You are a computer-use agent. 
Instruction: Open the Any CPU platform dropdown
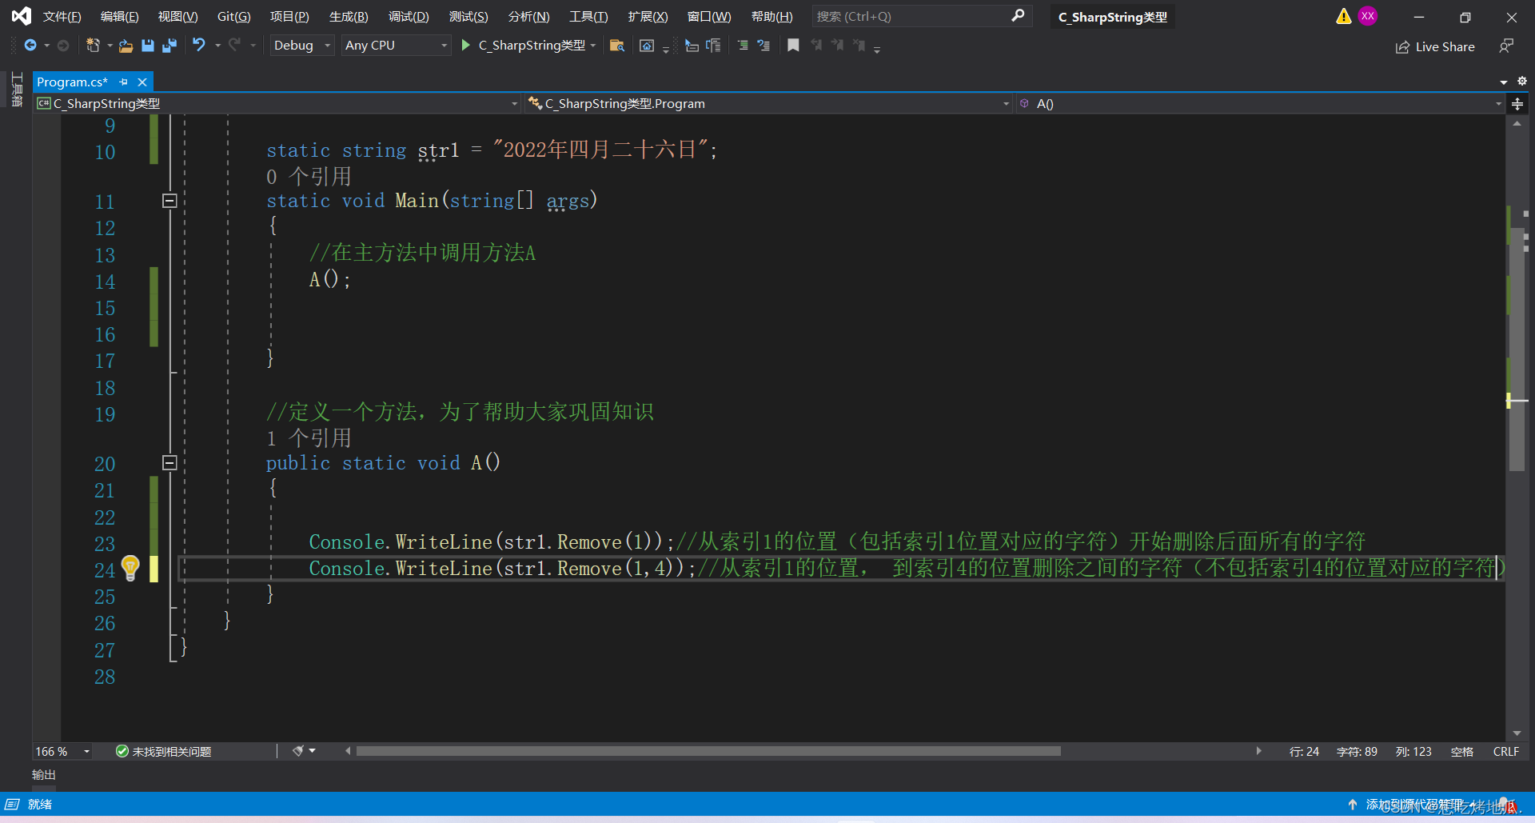pyautogui.click(x=397, y=46)
